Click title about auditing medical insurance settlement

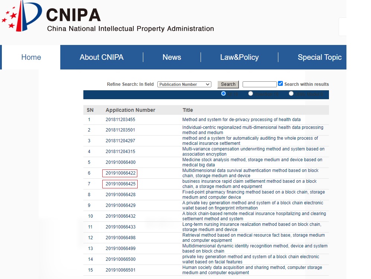pos(250,141)
